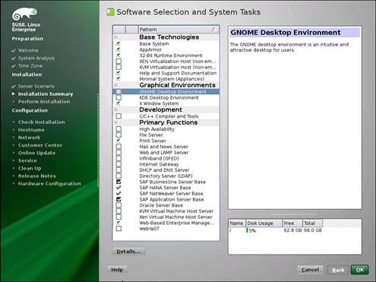Check Web and LAMP Server checkbox
This screenshot has width=376, height=282.
pos(118,153)
